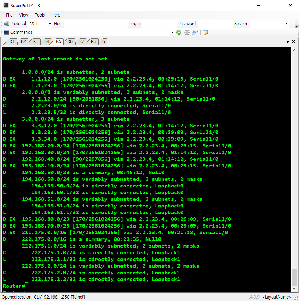The width and height of the screenshot is (299, 301).
Task: Open the View menu
Action: click(24, 15)
